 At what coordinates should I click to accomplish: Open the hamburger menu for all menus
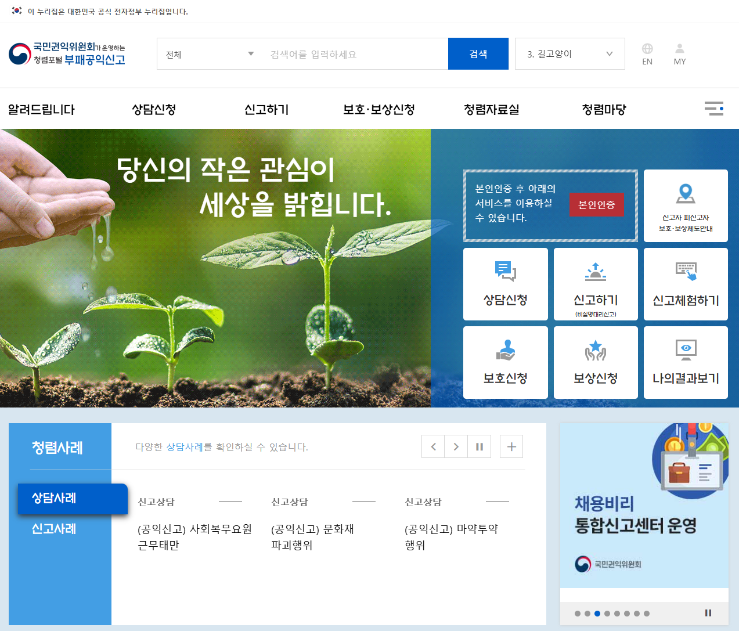713,109
